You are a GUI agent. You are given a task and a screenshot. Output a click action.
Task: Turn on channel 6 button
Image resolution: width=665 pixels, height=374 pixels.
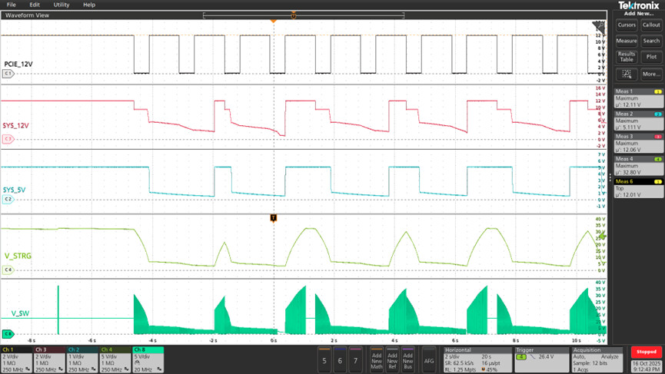pyautogui.click(x=340, y=360)
